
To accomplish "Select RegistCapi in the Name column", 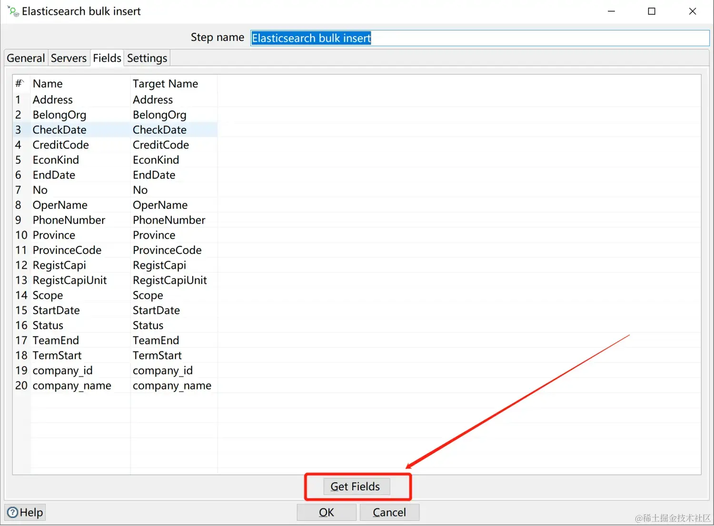I will (80, 265).
